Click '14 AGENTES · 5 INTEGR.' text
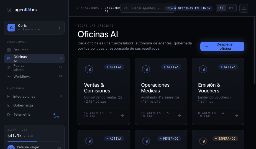Viewport: 256px width, 149px height. (98, 115)
